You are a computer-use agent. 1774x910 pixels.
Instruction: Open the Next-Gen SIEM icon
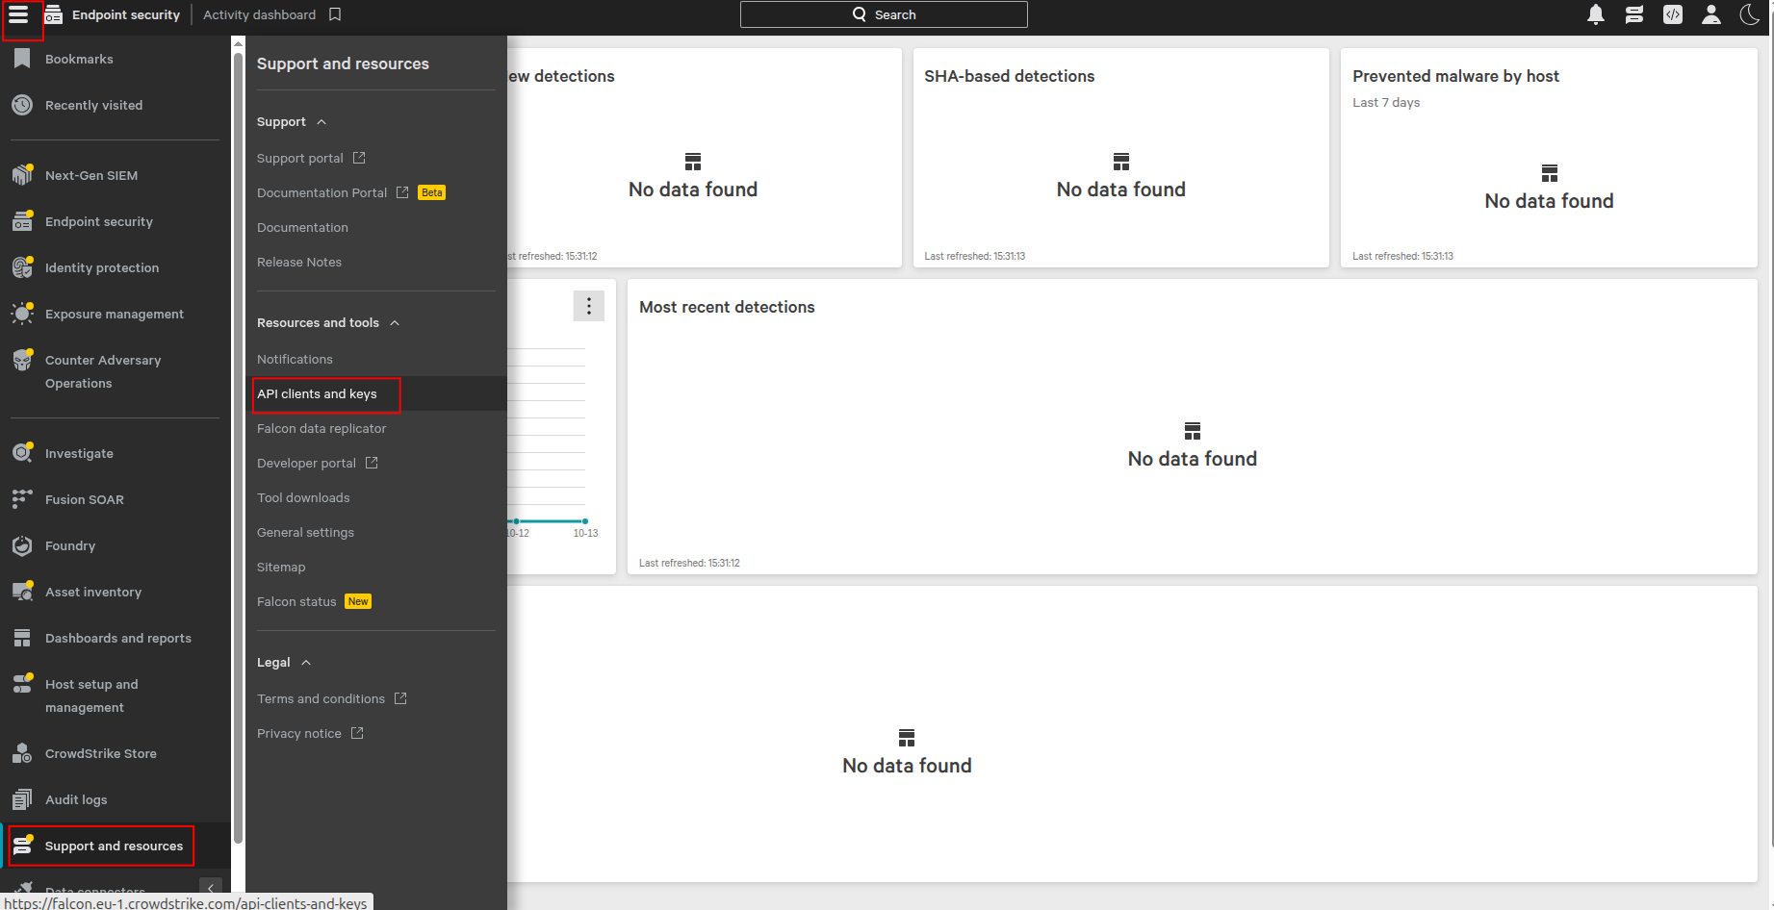coord(22,175)
